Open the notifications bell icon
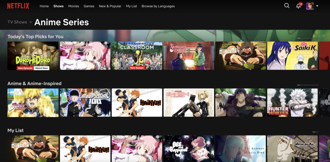This screenshot has width=330, height=162. [x=298, y=6]
